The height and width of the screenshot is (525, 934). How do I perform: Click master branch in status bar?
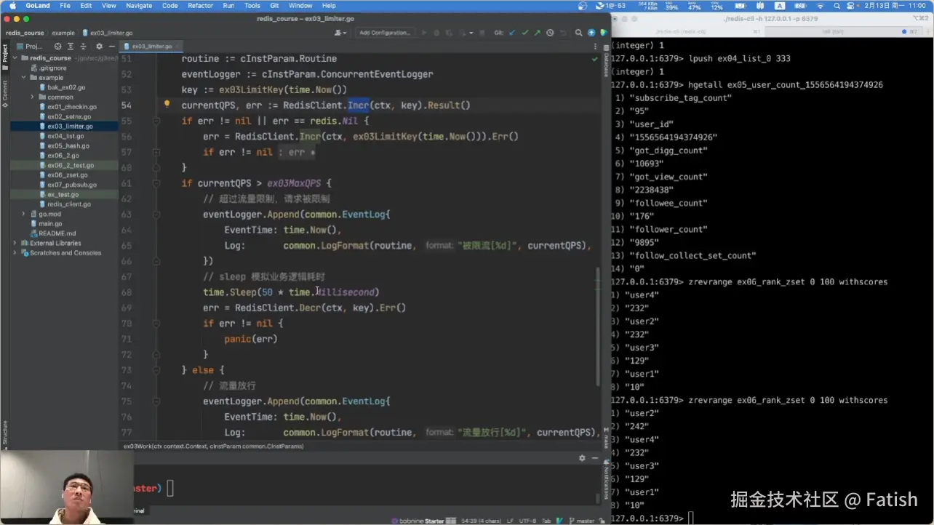[582, 521]
